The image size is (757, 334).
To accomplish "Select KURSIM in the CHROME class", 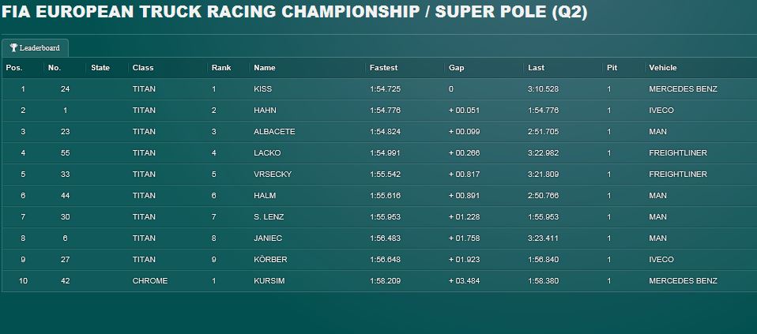I will (x=269, y=281).
